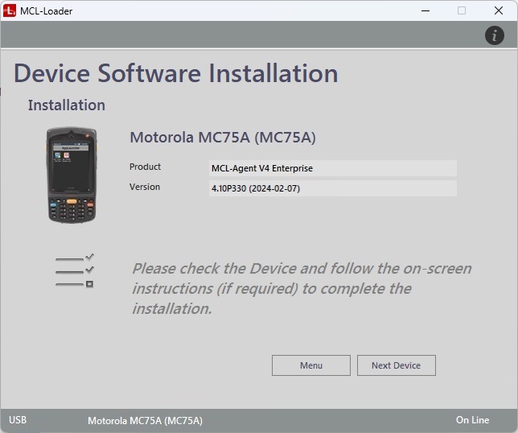Click the Motorola MC75A (MC75A) device title

[223, 137]
